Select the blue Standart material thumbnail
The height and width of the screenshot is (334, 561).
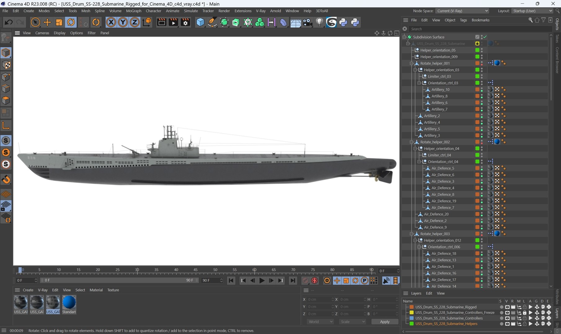[69, 302]
